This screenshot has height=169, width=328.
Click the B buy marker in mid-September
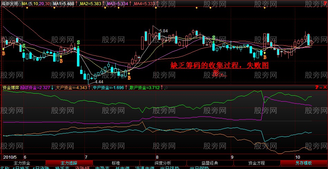pyautogui.click(x=264, y=57)
